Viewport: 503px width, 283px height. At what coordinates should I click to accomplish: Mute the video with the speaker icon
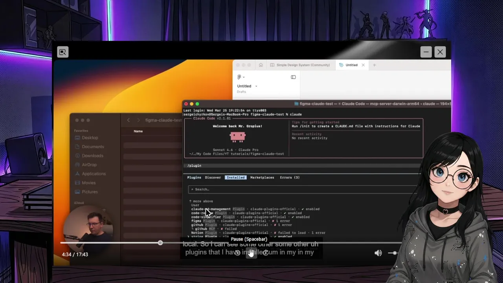pos(378,253)
